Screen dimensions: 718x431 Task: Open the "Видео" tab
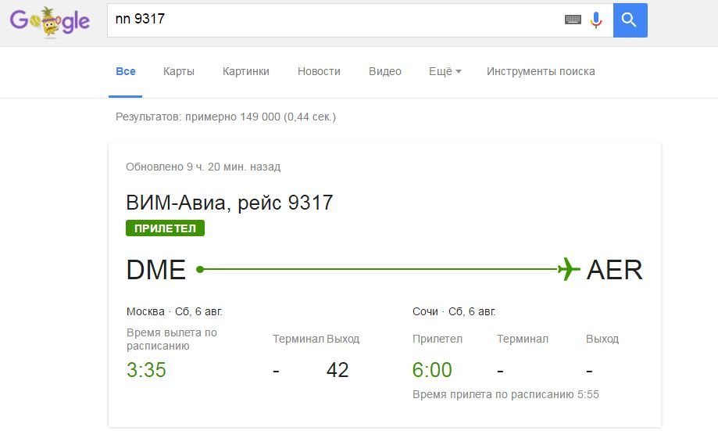click(x=385, y=71)
